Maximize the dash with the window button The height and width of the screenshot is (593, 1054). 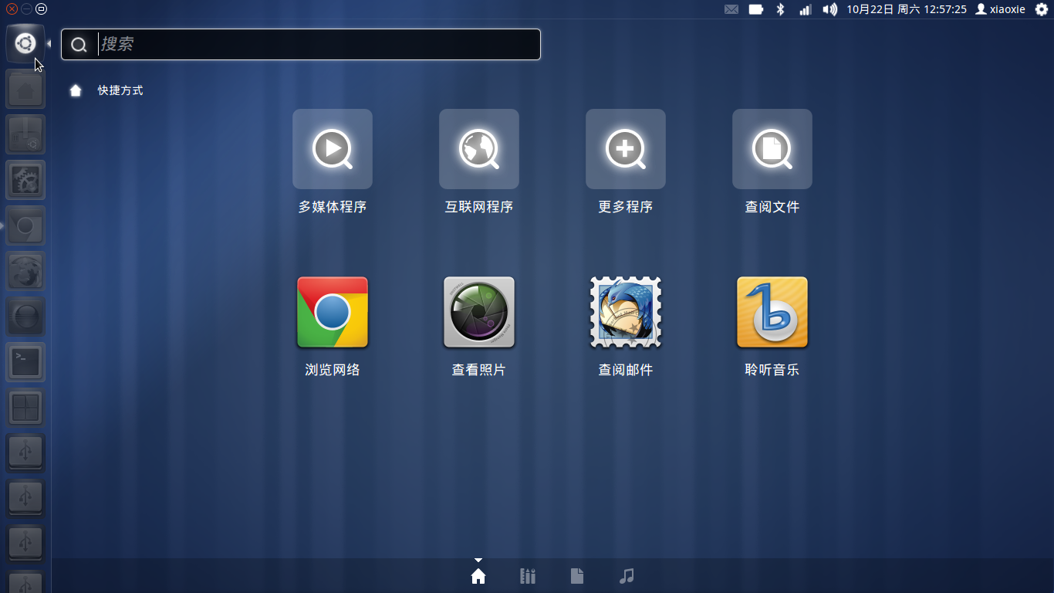(41, 9)
